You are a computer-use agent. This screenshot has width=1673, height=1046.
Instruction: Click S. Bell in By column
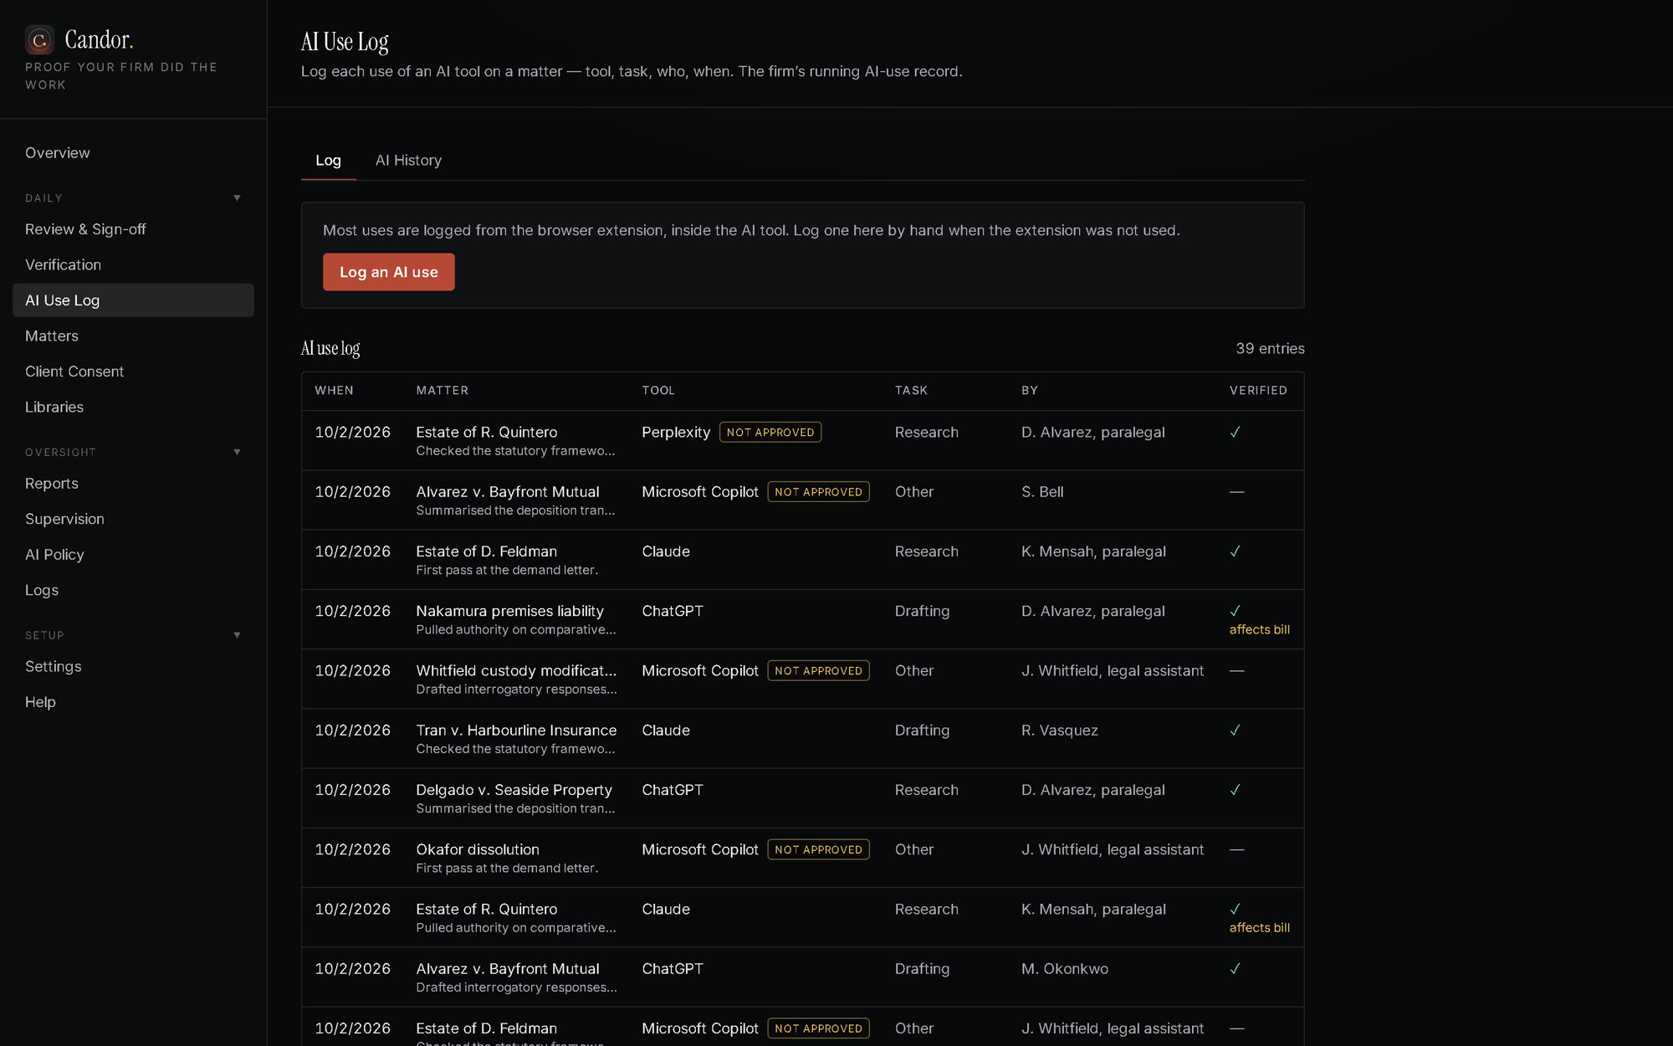1042,492
